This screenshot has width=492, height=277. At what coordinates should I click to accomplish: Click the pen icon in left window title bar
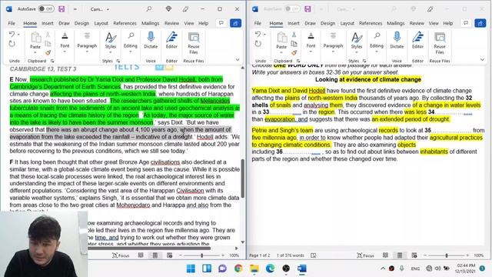pos(185,8)
